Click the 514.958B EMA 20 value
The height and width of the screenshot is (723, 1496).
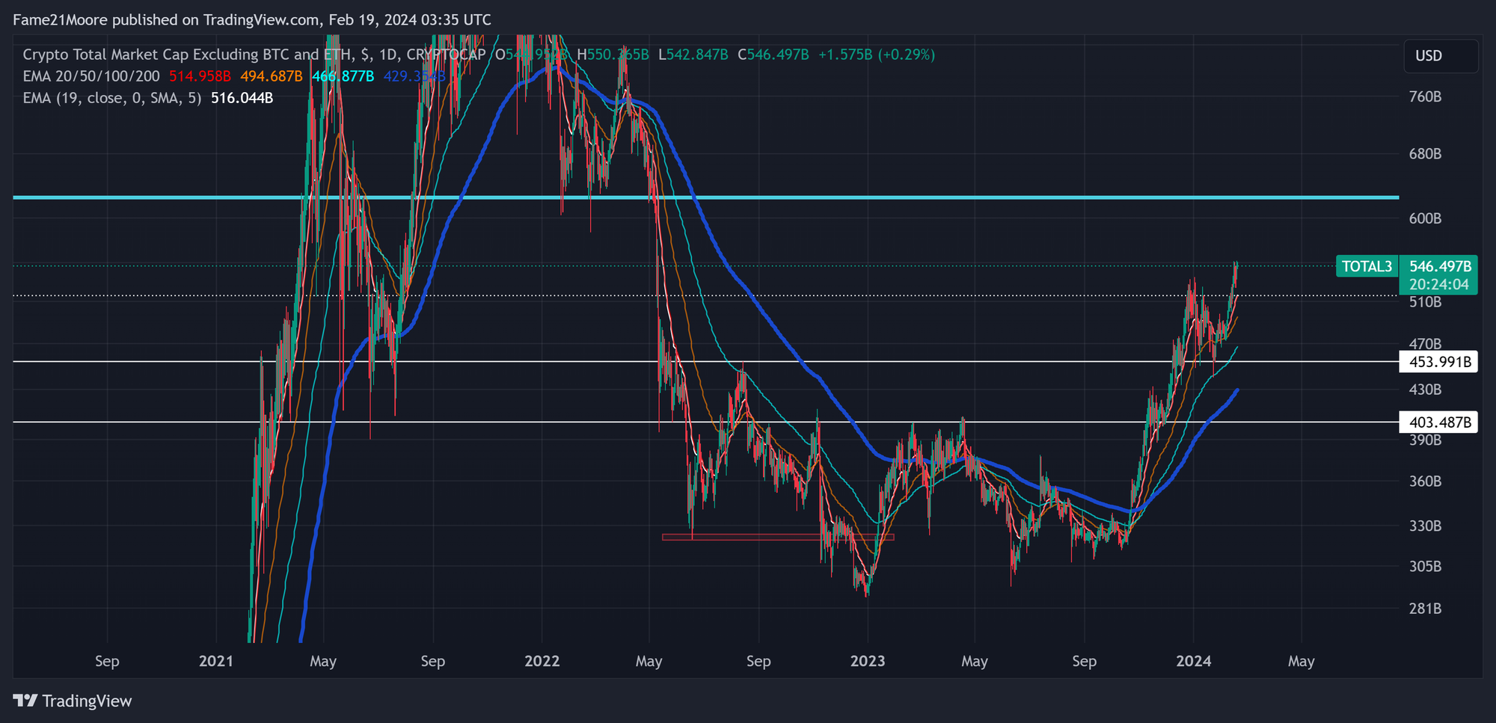point(200,76)
